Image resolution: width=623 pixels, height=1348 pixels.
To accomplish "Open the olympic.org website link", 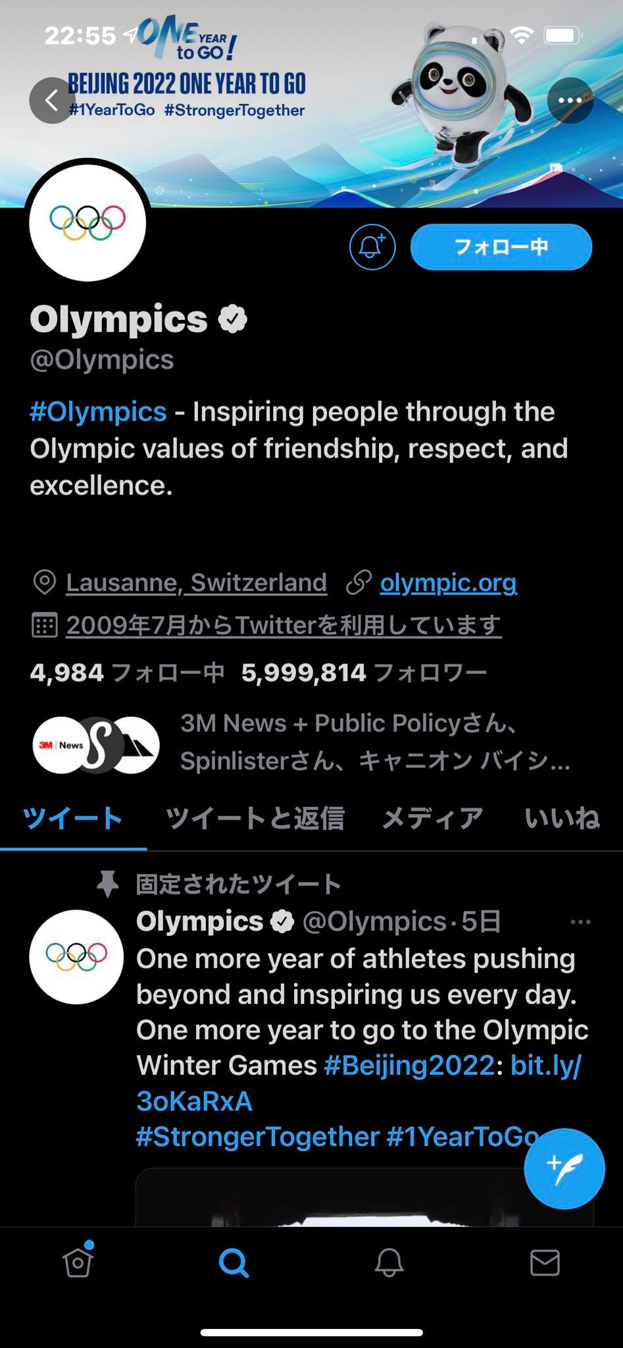I will click(x=448, y=583).
